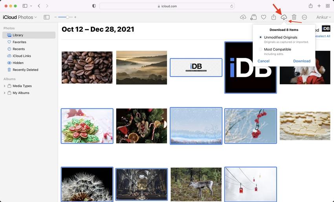Expand the My Albums group
This screenshot has height=202, width=334.
coord(4,93)
